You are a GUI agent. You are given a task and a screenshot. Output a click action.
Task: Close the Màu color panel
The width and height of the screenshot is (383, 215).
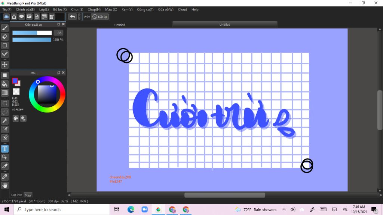(x=64, y=72)
